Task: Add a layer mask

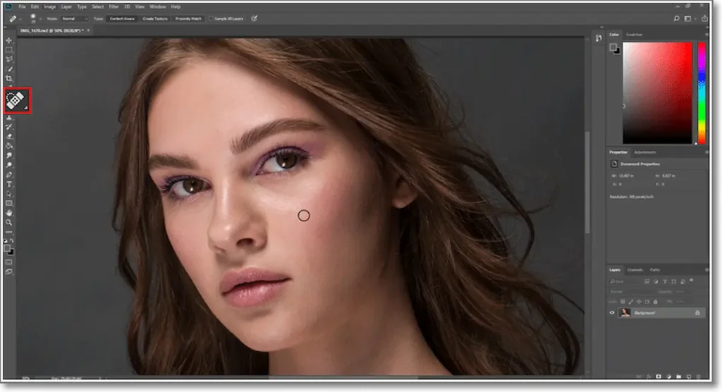Action: (x=659, y=376)
